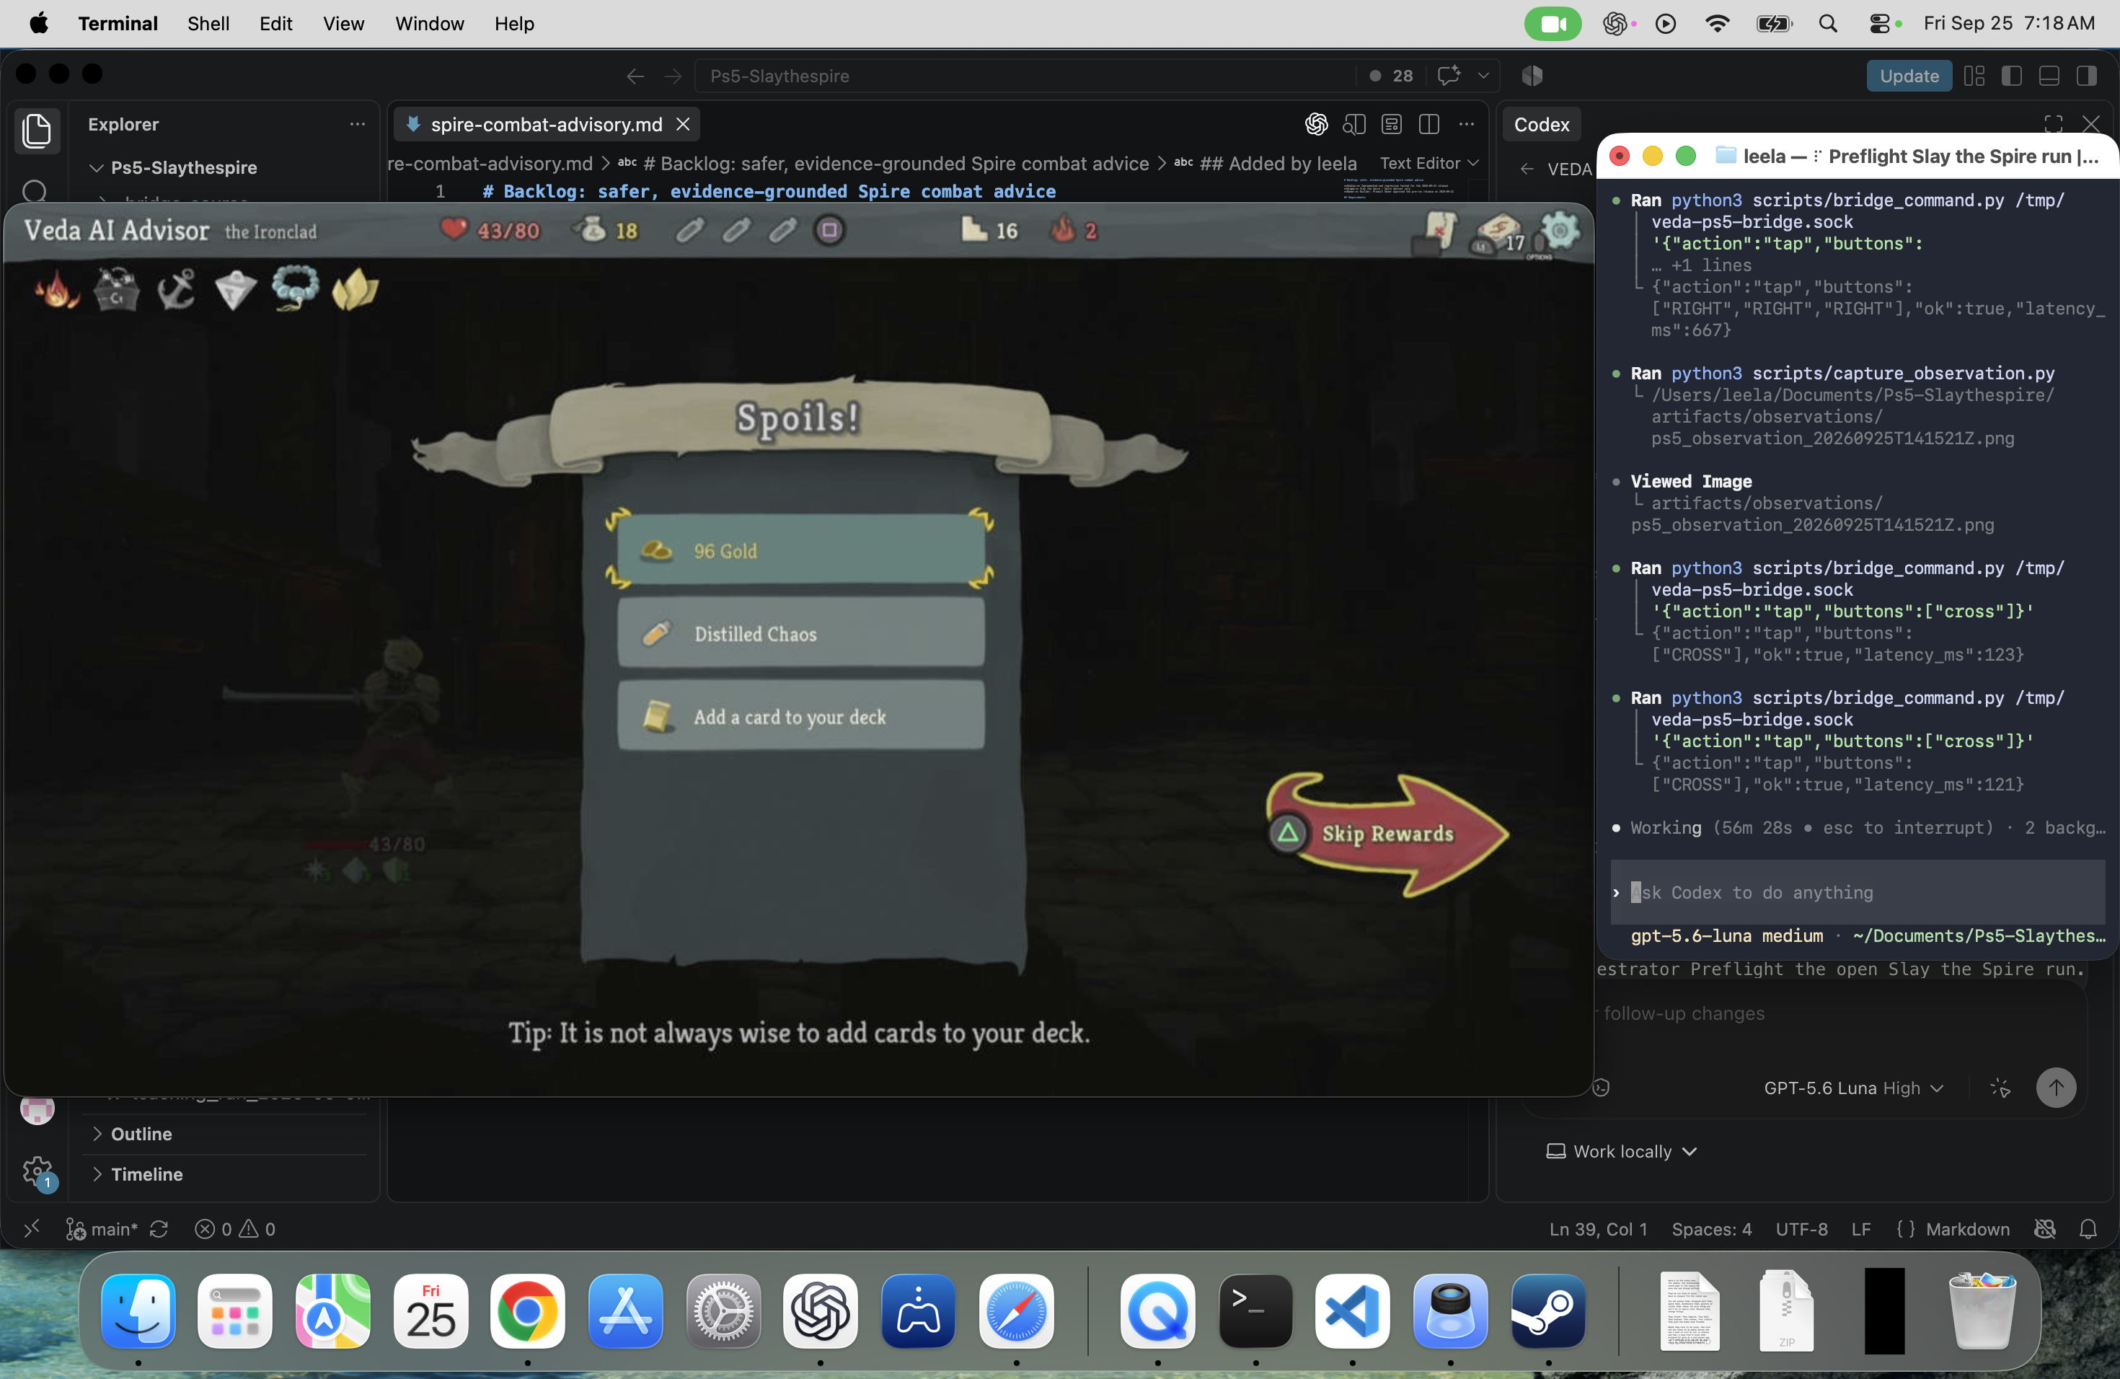Open Steam from the Dock

[1548, 1311]
